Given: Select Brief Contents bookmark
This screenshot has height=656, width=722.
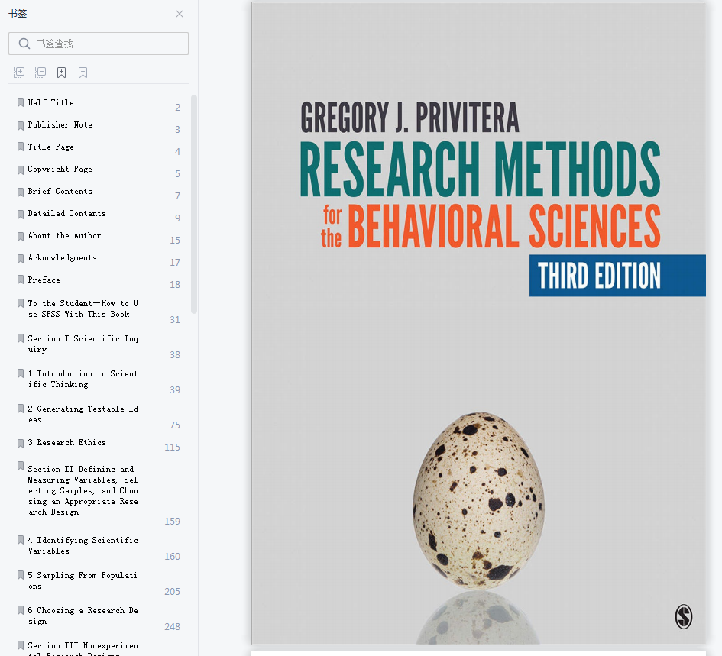Looking at the screenshot, I should click(60, 191).
